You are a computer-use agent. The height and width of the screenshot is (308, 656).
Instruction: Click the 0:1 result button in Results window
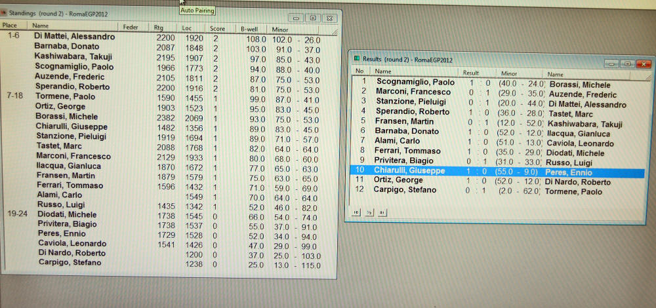tap(382, 213)
